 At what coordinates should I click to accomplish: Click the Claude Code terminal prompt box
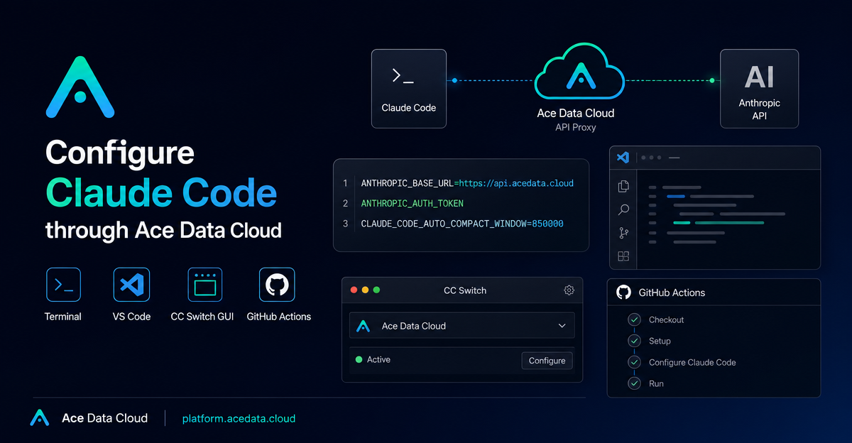point(409,88)
